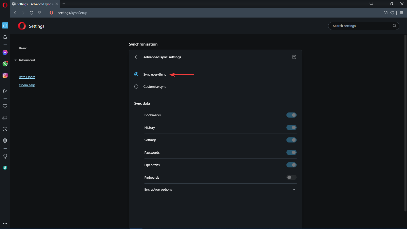Open the Opera help link
Screen dimensions: 407x229
27,85
